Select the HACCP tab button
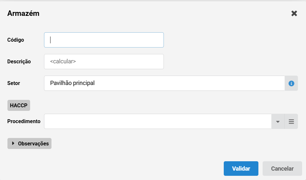 tap(19, 105)
